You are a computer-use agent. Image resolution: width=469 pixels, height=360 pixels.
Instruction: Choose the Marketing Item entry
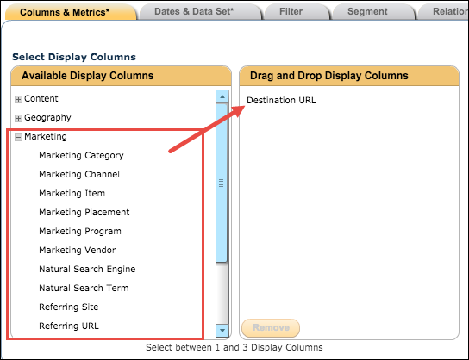pyautogui.click(x=72, y=193)
